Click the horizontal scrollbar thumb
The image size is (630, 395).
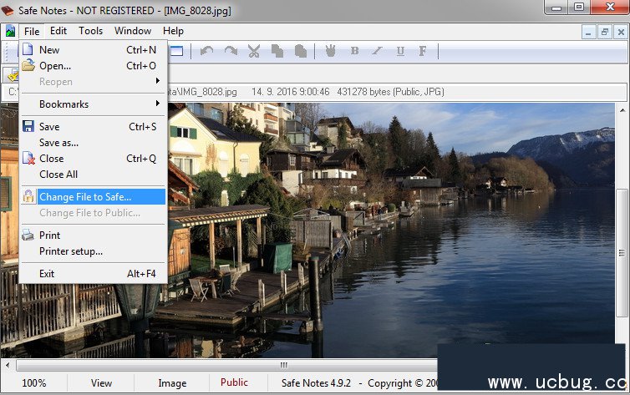coord(284,366)
